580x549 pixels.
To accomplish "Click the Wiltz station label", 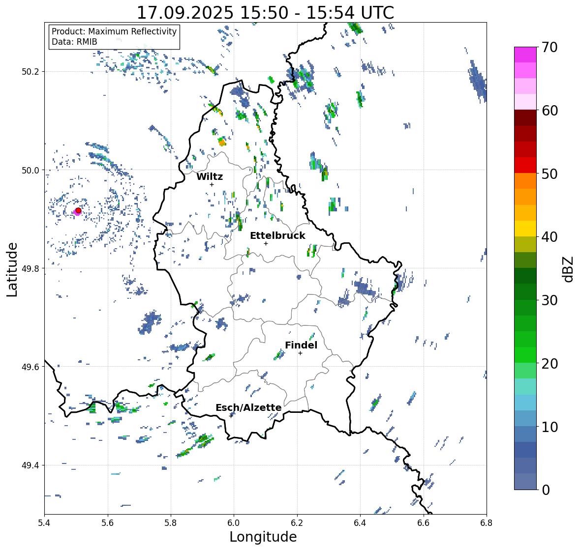I will click(210, 176).
